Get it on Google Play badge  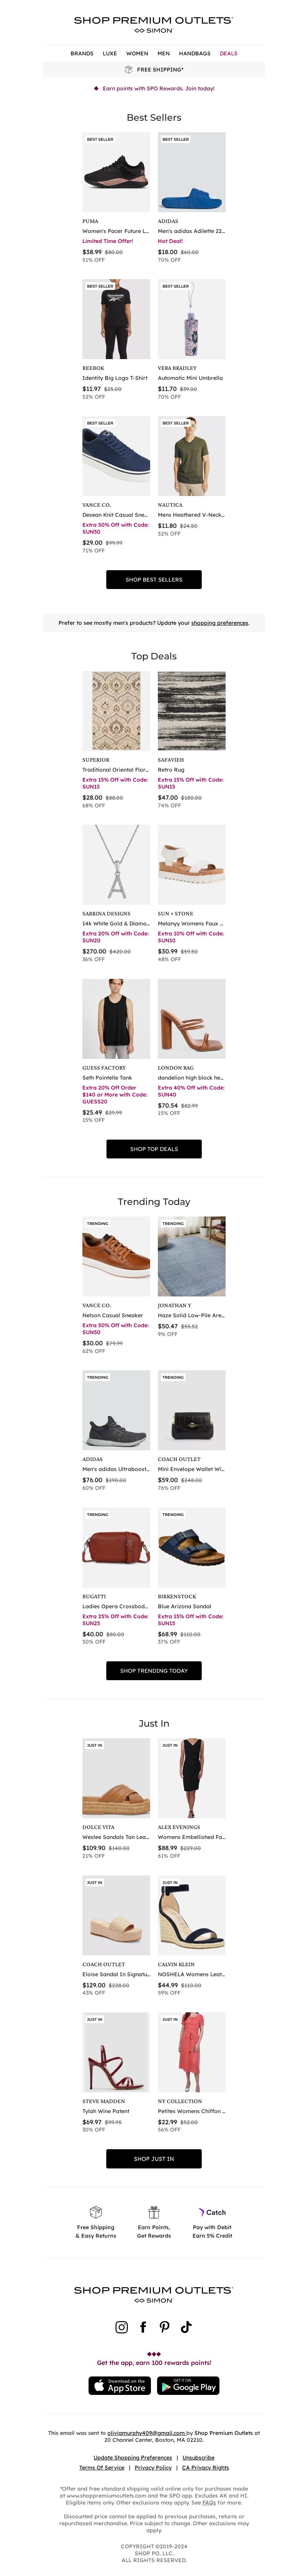[x=188, y=2385]
